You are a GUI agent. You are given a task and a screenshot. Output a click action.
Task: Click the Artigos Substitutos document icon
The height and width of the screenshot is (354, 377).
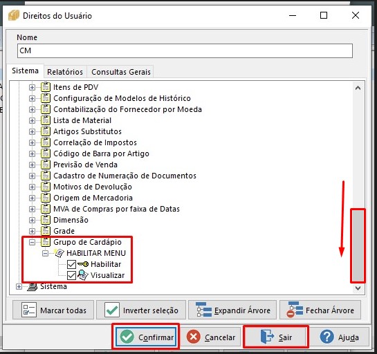[x=46, y=131]
